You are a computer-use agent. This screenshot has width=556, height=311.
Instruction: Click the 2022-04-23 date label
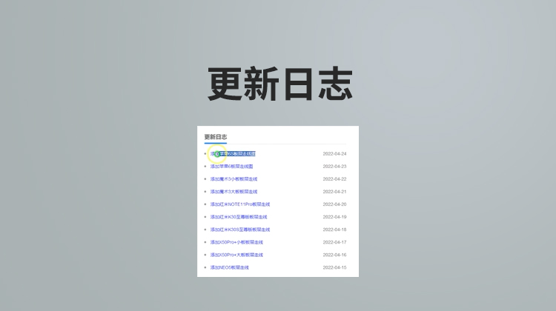click(334, 167)
